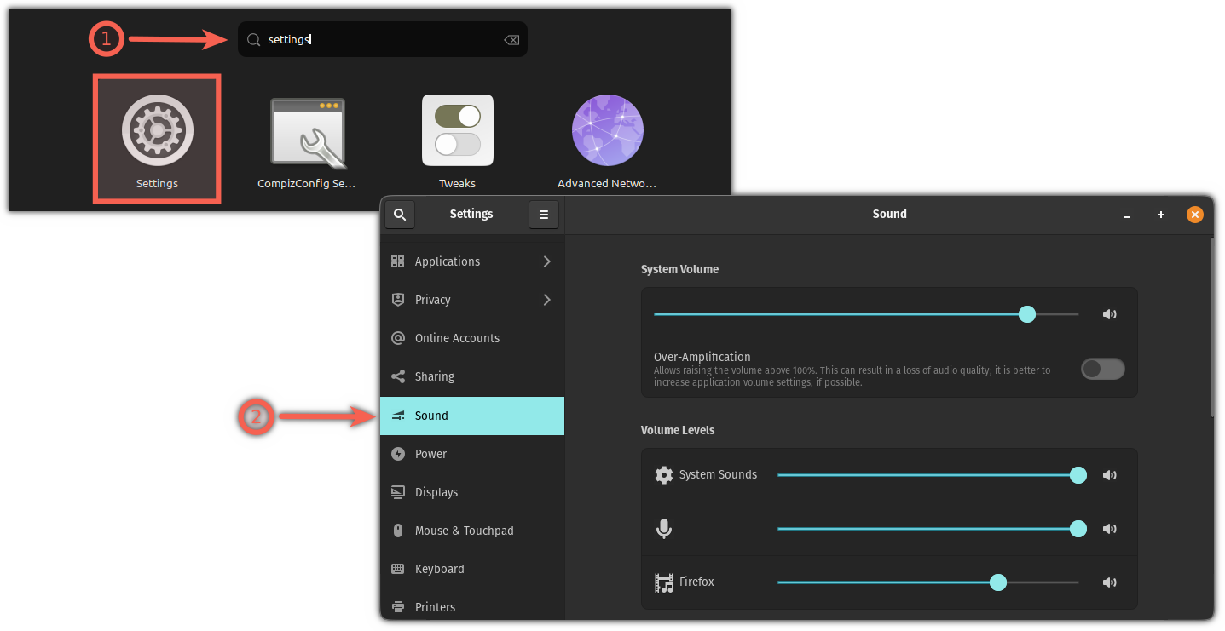Open the hamburger menu in Settings
The image size is (1225, 631).
click(x=543, y=214)
